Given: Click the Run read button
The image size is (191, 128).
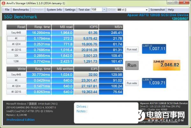Looking at the screenshot, I should click(132, 50).
